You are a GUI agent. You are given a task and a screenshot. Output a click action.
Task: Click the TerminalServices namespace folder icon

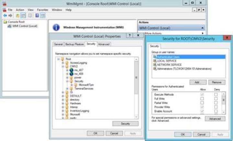point(72,89)
